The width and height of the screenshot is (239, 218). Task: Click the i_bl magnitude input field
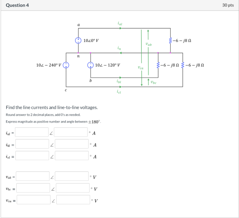(32, 144)
